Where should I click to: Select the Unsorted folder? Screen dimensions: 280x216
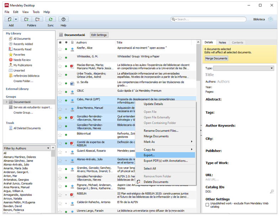click(x=19, y=70)
